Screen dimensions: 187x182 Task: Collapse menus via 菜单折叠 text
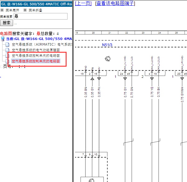[x=35, y=10]
